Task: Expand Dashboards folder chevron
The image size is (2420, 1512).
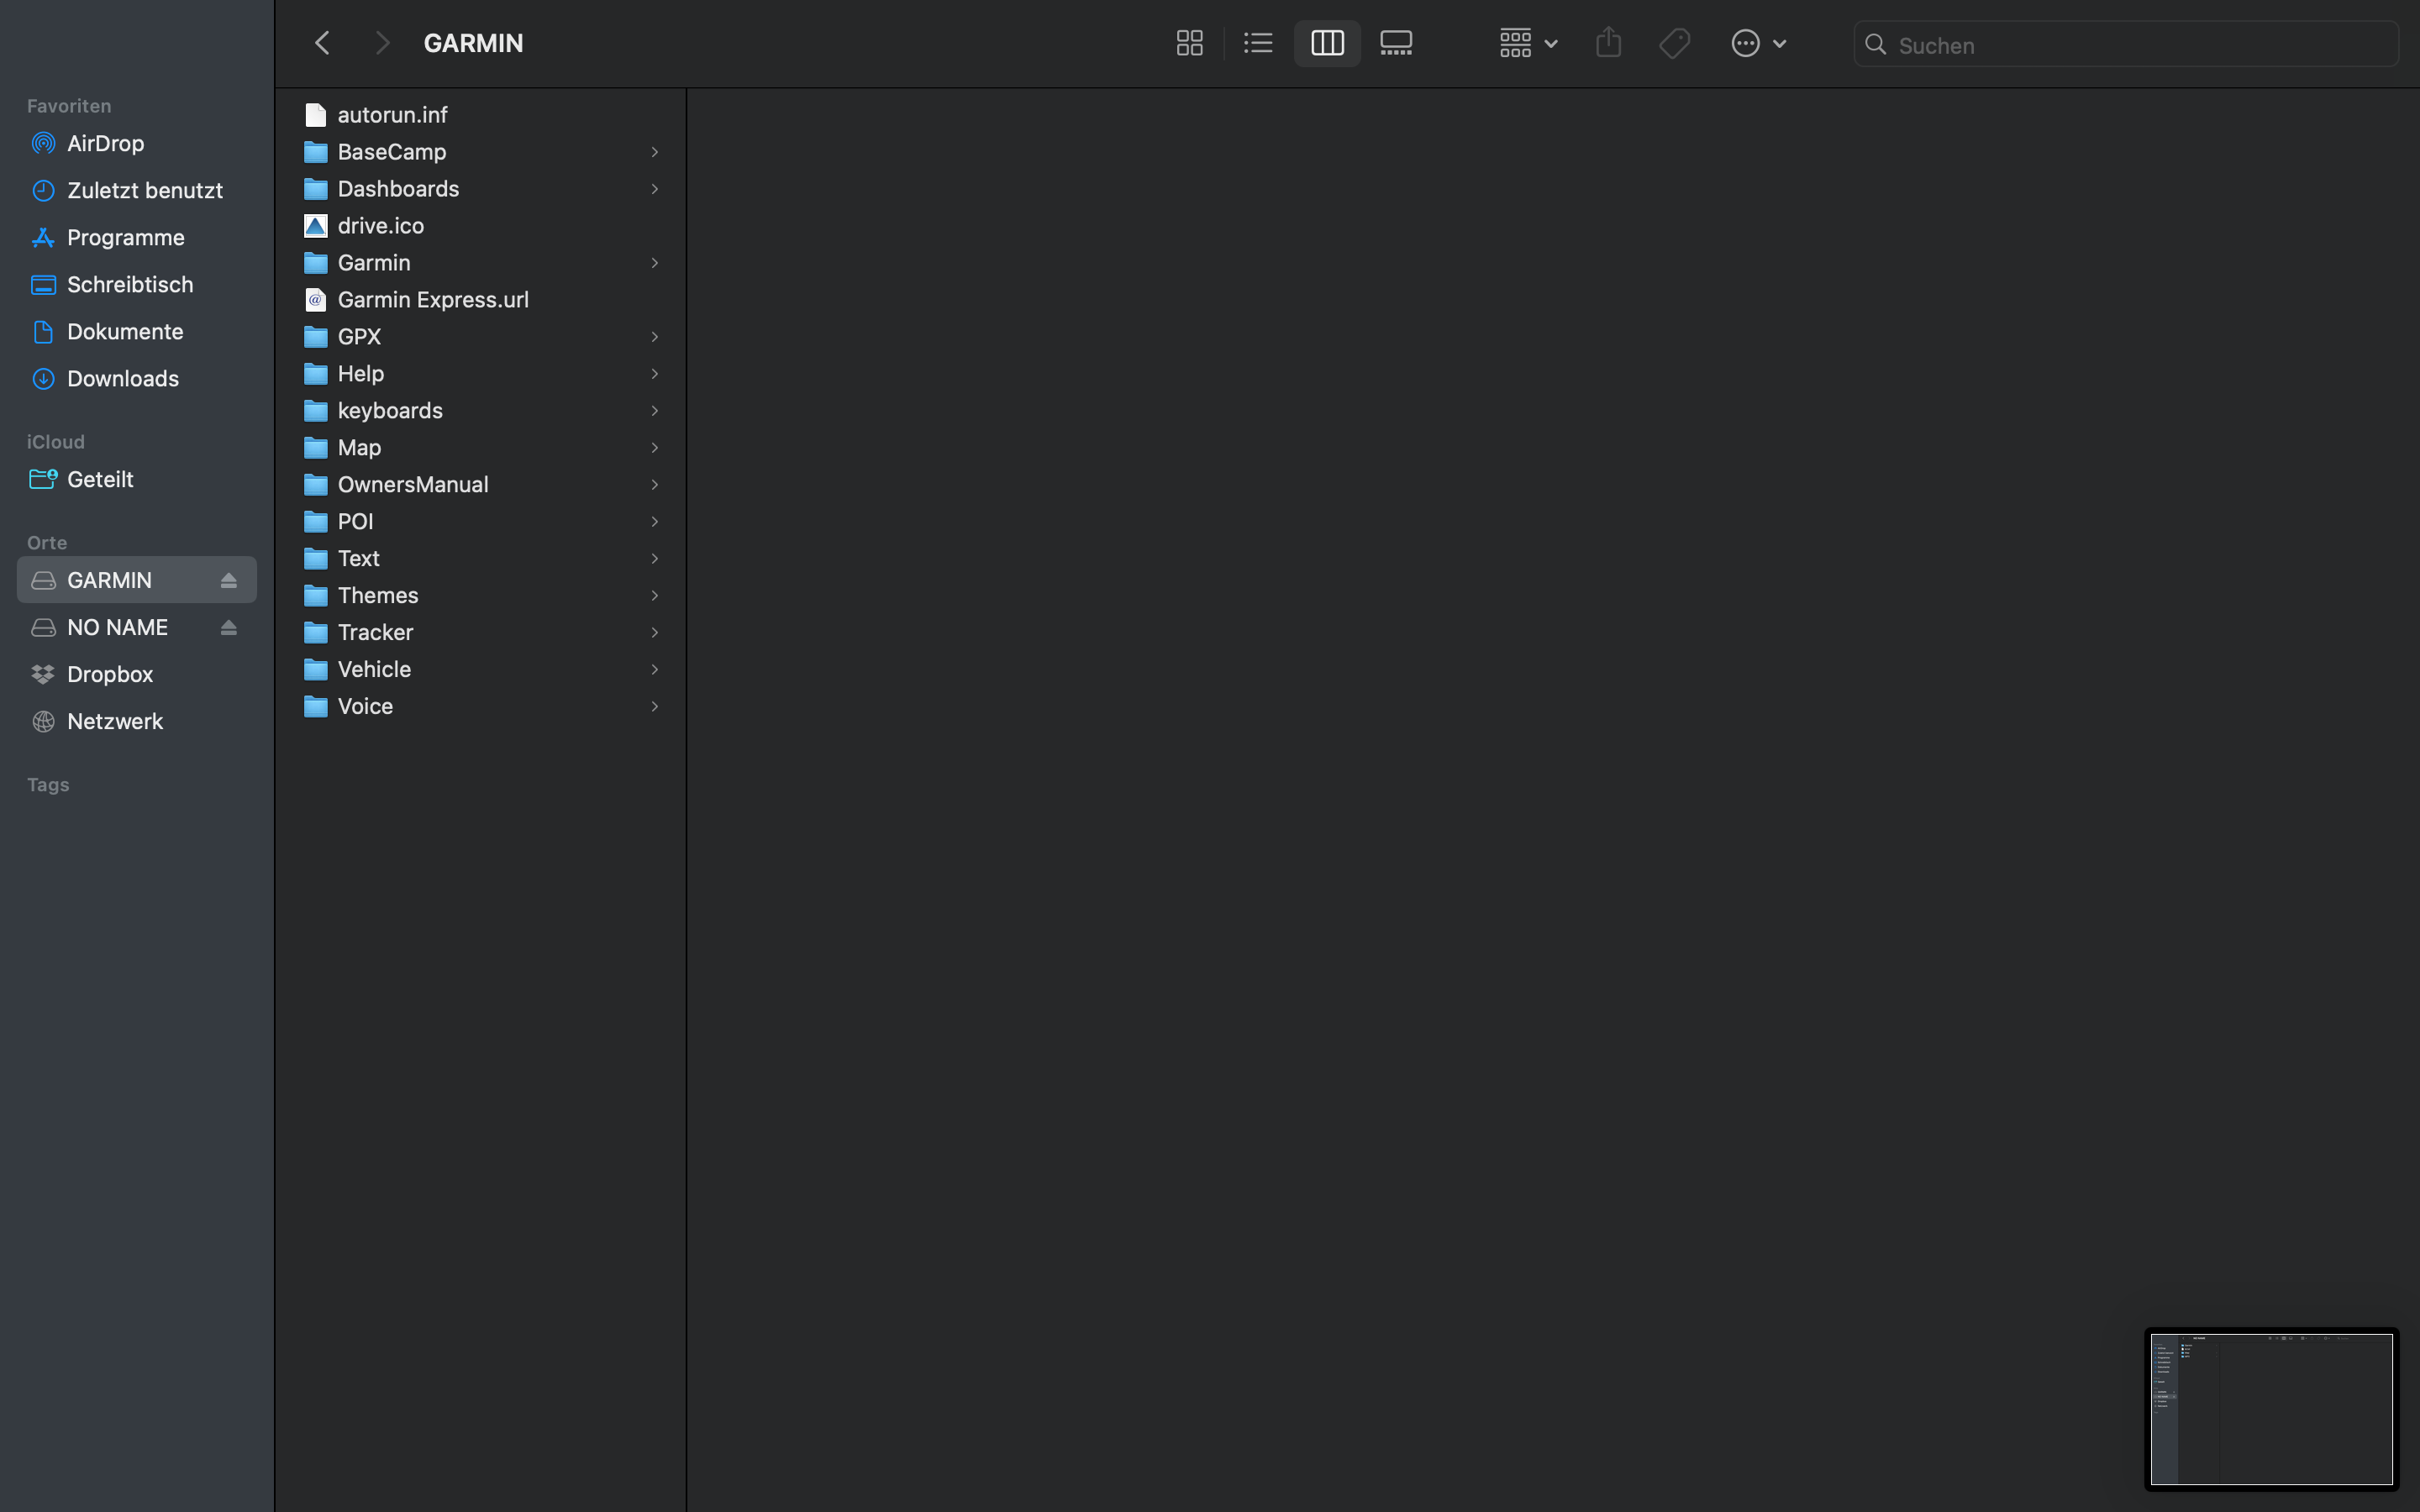Action: (x=655, y=189)
